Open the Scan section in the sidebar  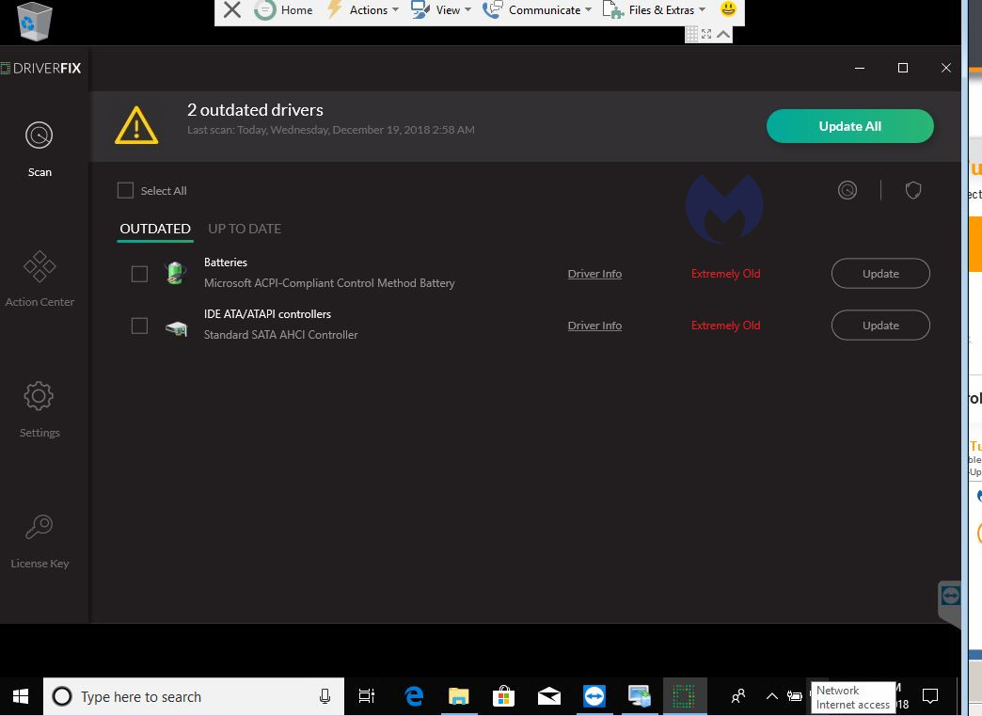point(39,149)
